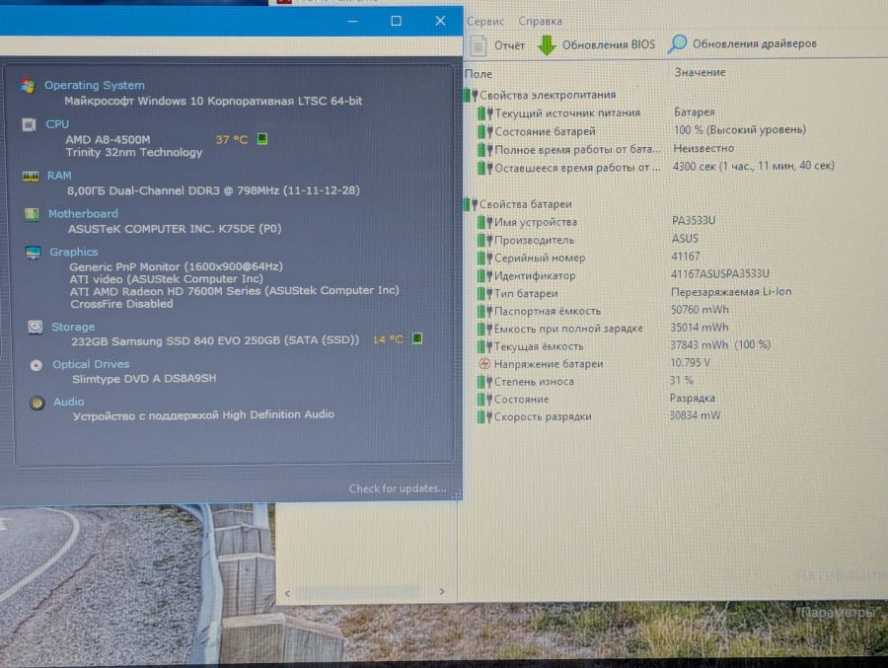Click the Значение column header
This screenshot has width=888, height=668.
(x=700, y=72)
